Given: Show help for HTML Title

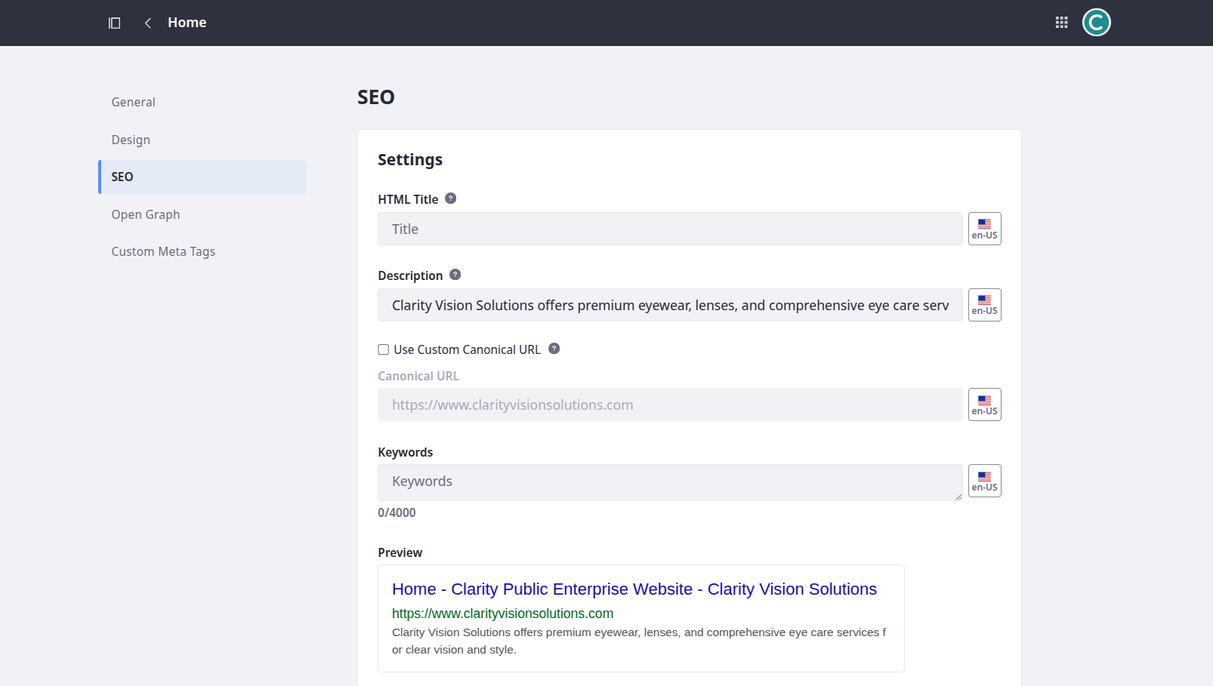Looking at the screenshot, I should coord(450,198).
